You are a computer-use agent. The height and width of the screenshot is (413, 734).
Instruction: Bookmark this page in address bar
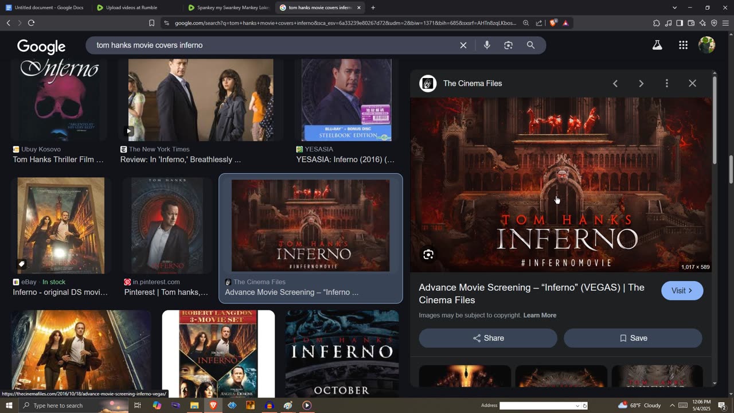[151, 23]
